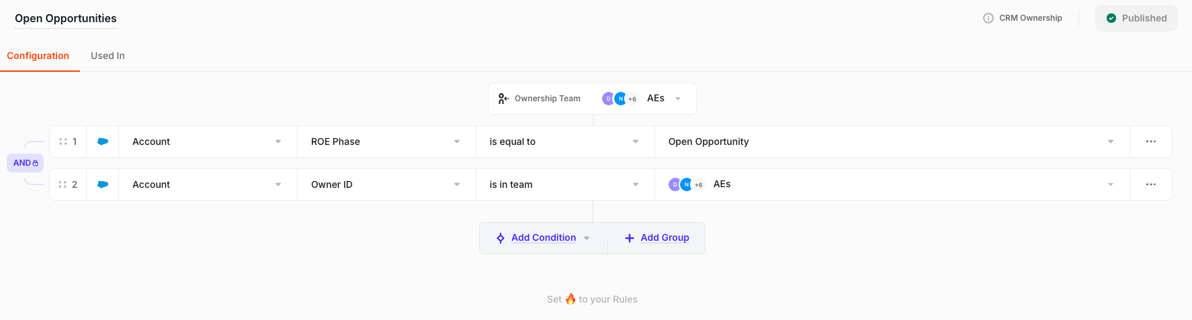This screenshot has width=1192, height=320.
Task: Click the Add Group button
Action: tap(656, 238)
